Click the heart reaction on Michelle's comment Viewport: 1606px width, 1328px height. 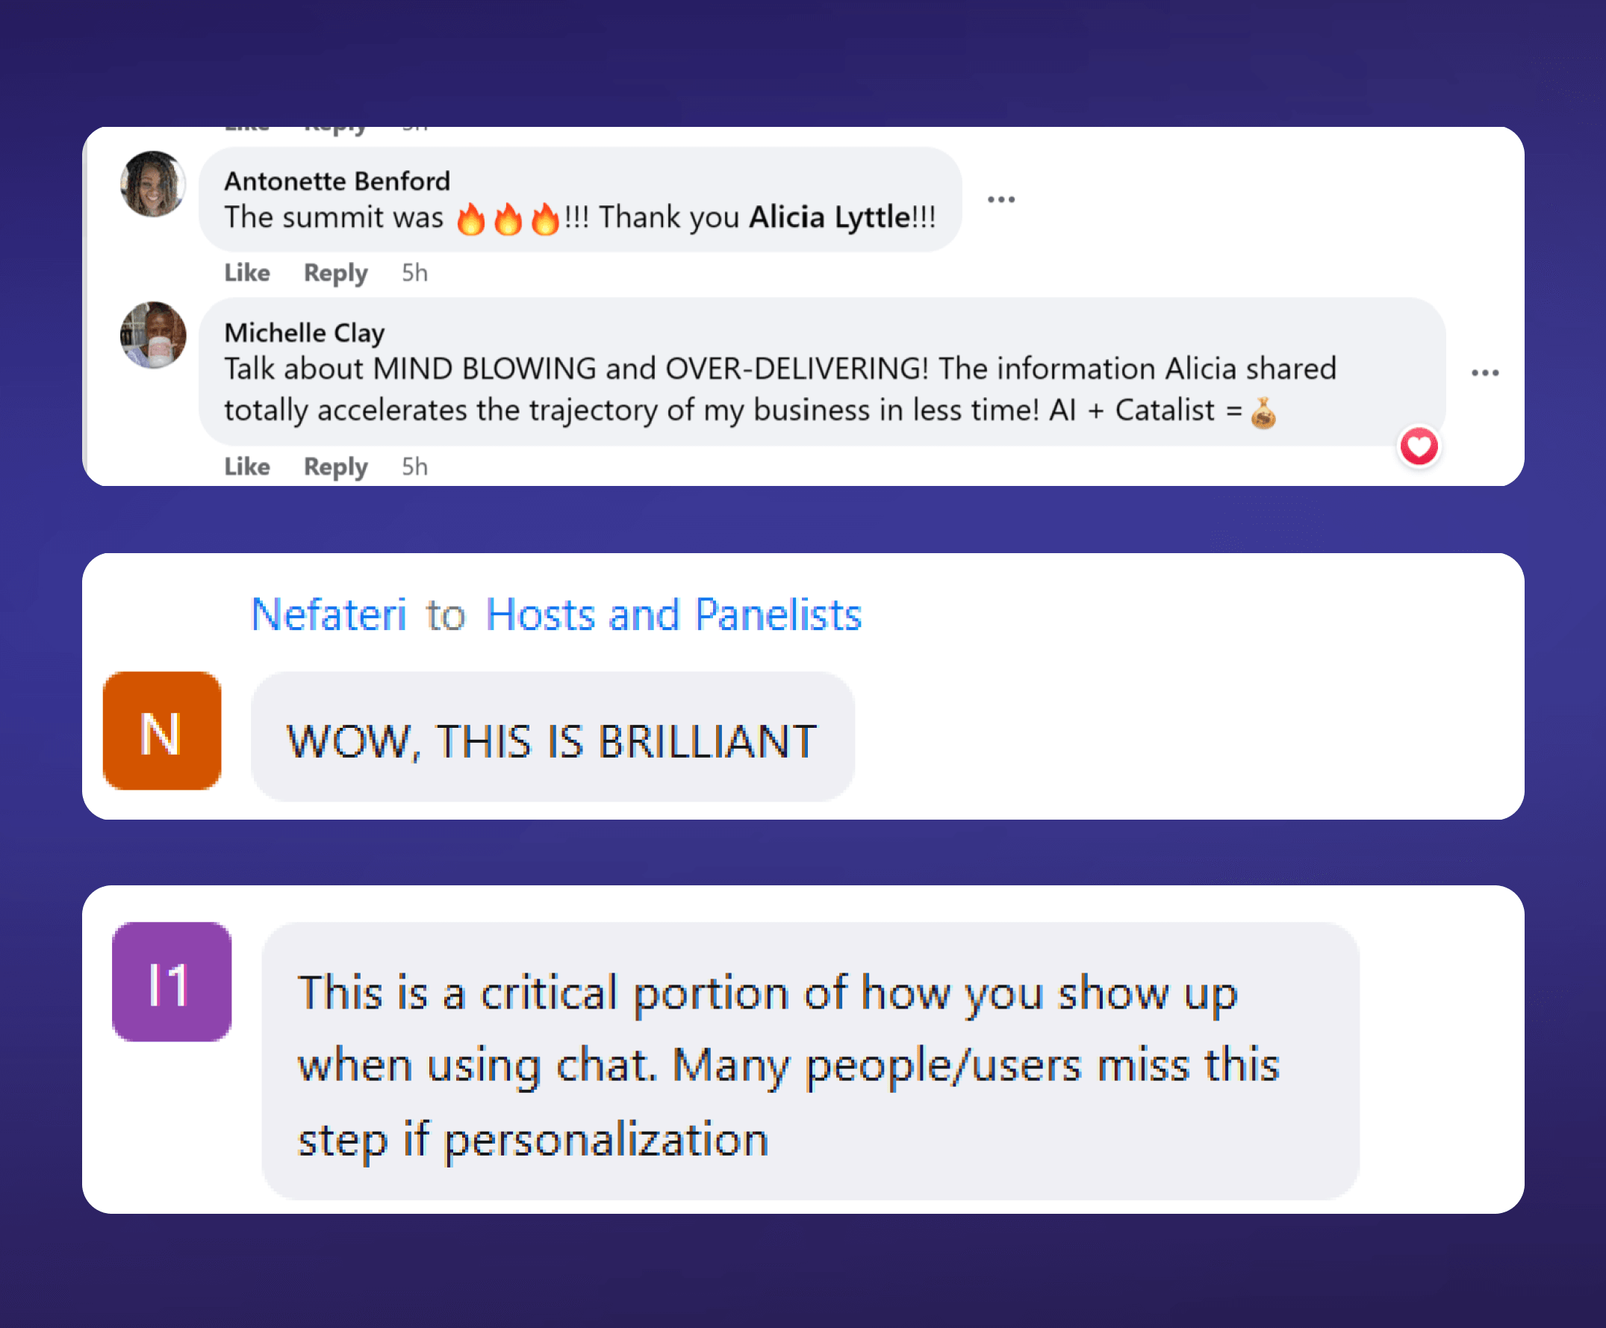1419,446
